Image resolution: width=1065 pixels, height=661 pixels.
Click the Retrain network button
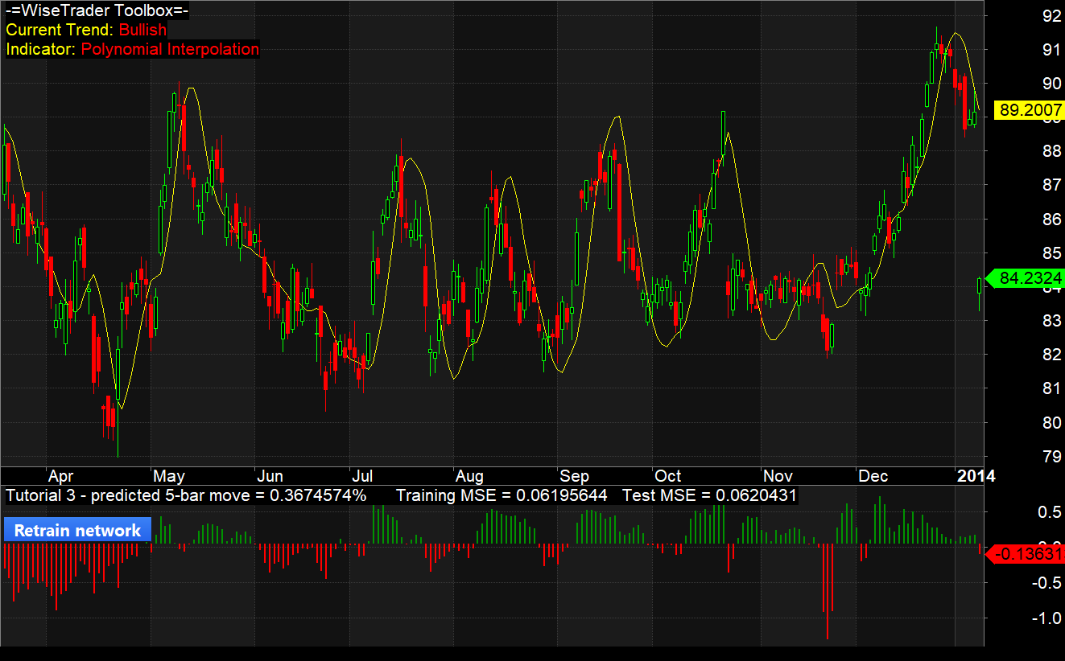(77, 531)
